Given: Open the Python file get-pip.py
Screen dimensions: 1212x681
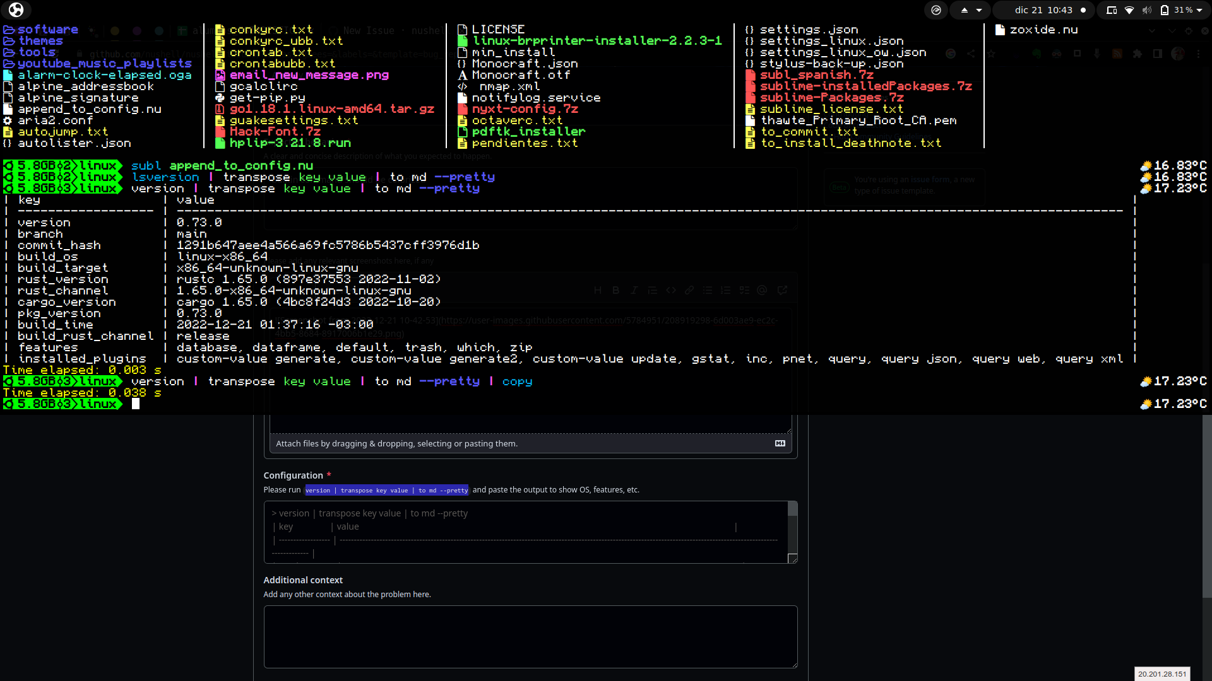Looking at the screenshot, I should click(267, 98).
